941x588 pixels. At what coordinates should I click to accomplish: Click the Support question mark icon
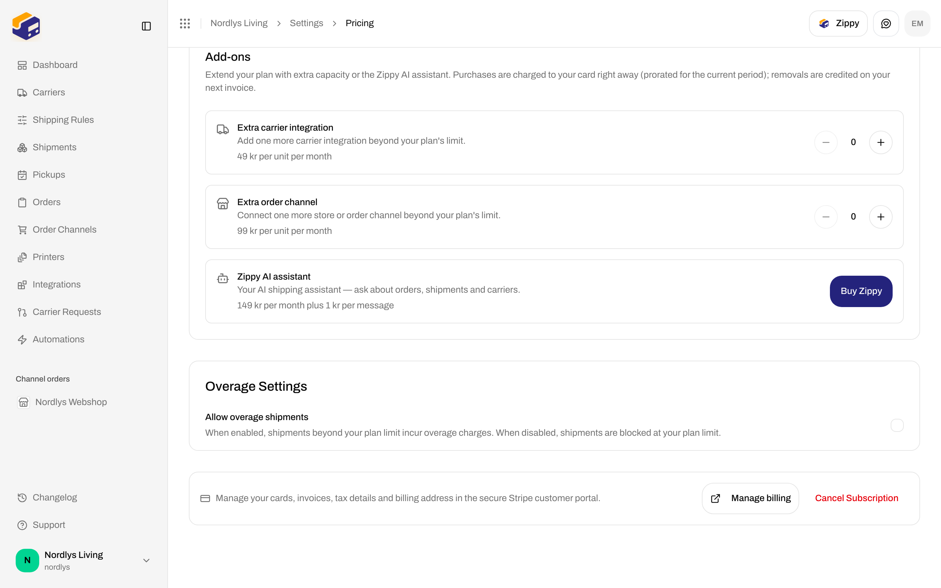[22, 525]
